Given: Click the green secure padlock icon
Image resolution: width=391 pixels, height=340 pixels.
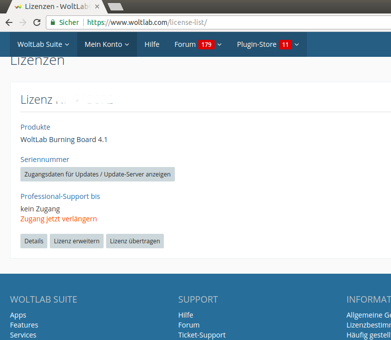Looking at the screenshot, I should point(53,22).
